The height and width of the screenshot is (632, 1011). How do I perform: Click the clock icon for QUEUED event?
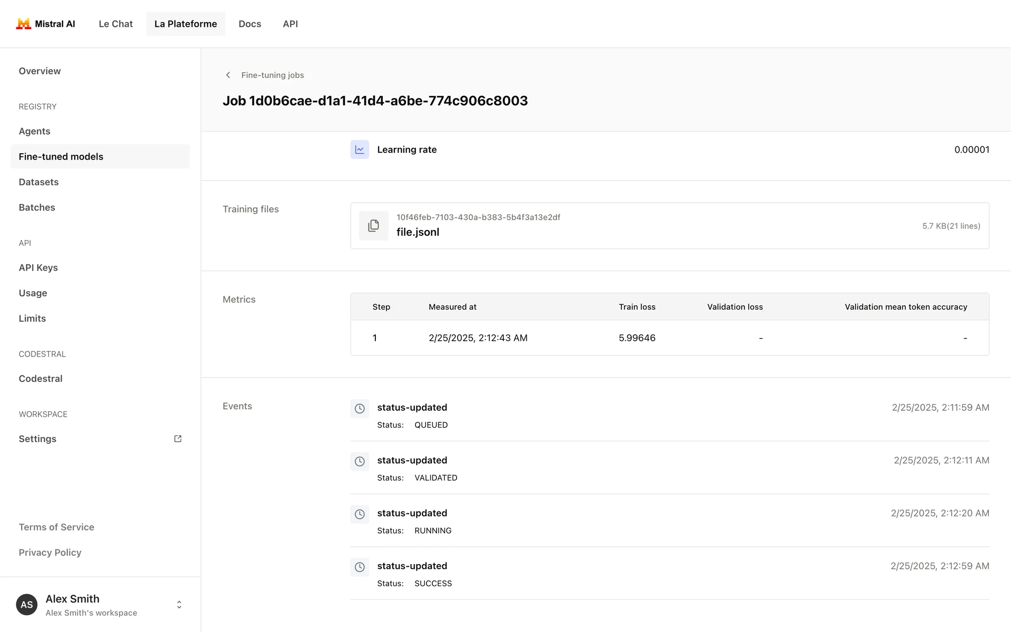[360, 409]
